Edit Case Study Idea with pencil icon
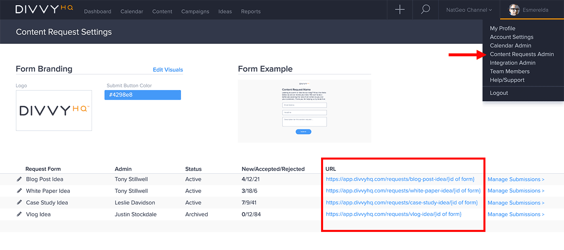 [19, 203]
